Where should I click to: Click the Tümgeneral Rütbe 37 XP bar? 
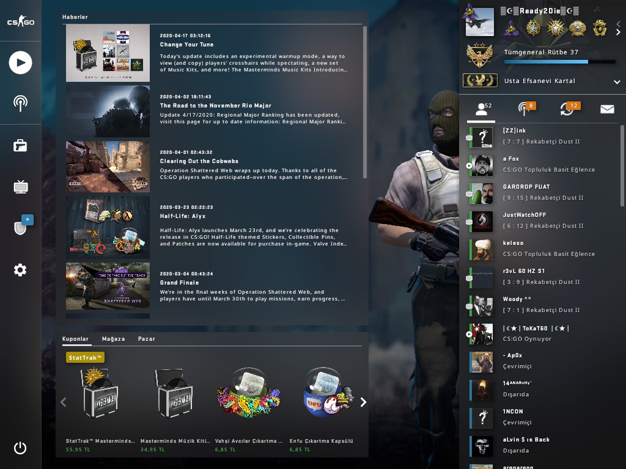coord(559,62)
